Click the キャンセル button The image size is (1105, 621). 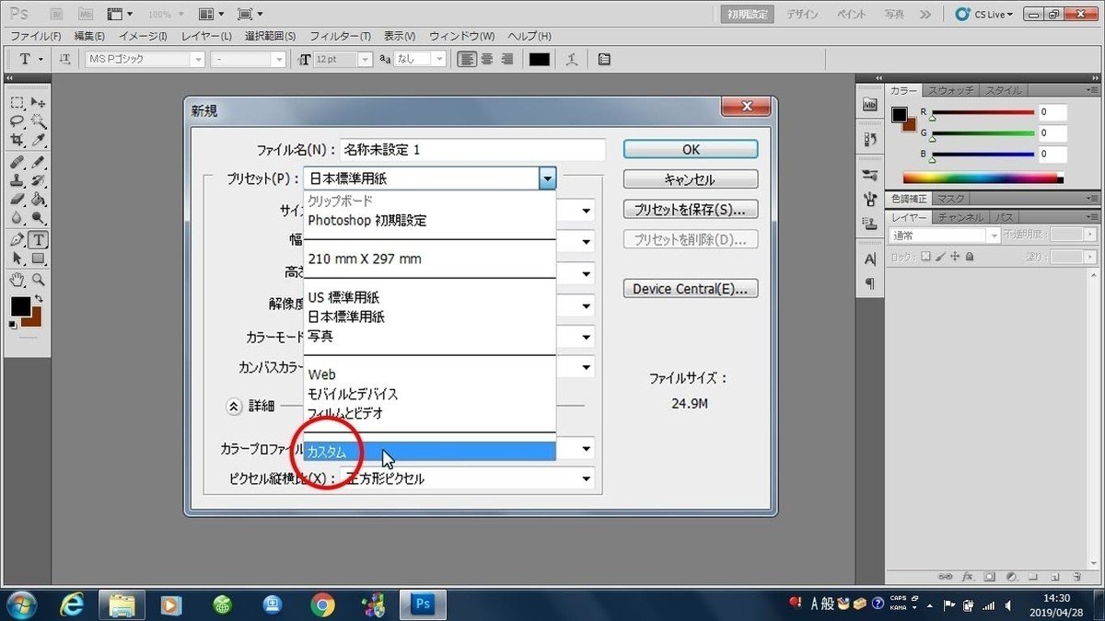[691, 179]
